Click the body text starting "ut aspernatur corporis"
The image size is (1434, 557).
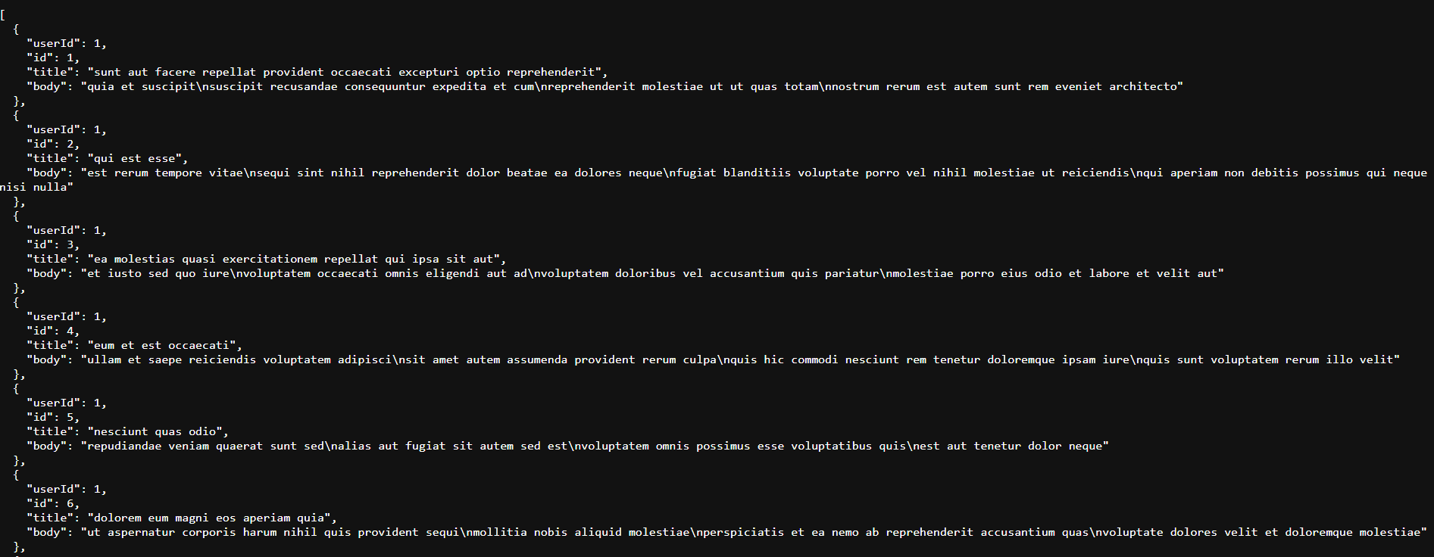coord(754,533)
